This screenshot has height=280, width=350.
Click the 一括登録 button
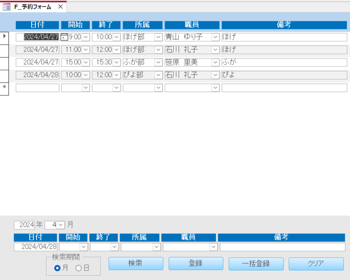(x=256, y=264)
